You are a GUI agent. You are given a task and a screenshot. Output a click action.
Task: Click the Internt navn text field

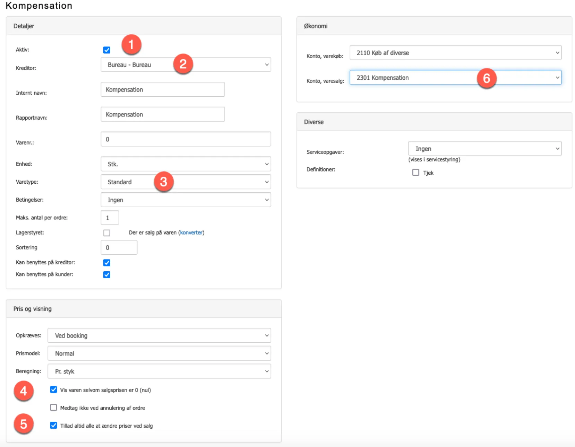coord(163,89)
